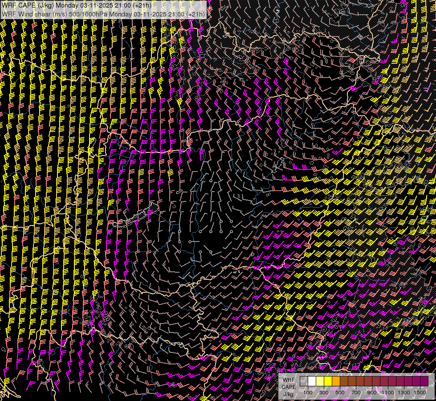Click the 700 legend scale label

pyautogui.click(x=356, y=392)
